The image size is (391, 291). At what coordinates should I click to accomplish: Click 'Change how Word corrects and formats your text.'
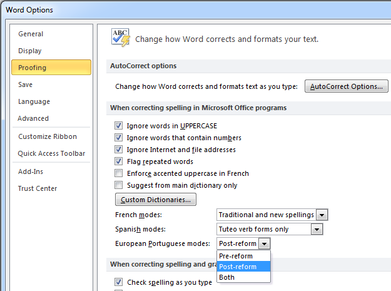[226, 39]
